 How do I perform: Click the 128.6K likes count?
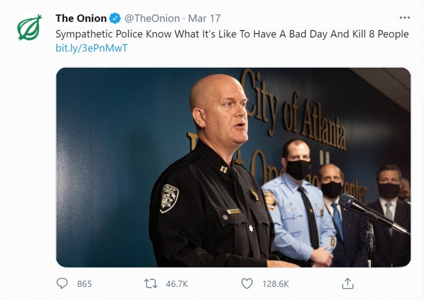275,284
